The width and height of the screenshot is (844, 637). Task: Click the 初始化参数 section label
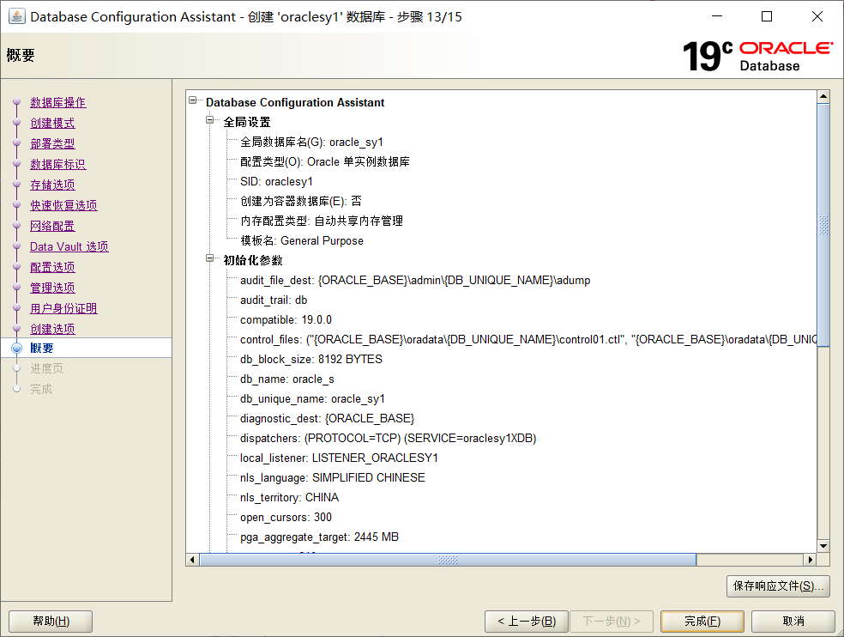253,260
